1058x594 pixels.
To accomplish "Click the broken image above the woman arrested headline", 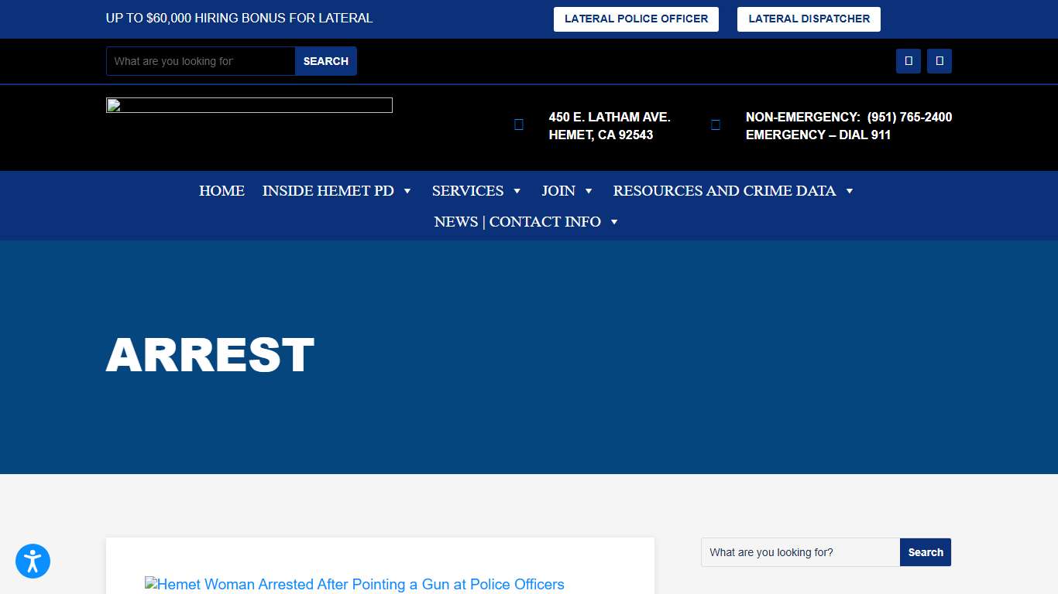I will (x=149, y=584).
